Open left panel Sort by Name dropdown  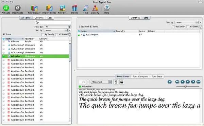pyautogui.click(x=56, y=30)
